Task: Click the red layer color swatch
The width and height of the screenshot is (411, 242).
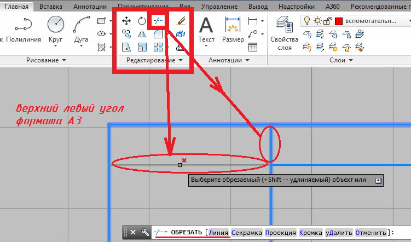Action: pyautogui.click(x=338, y=21)
